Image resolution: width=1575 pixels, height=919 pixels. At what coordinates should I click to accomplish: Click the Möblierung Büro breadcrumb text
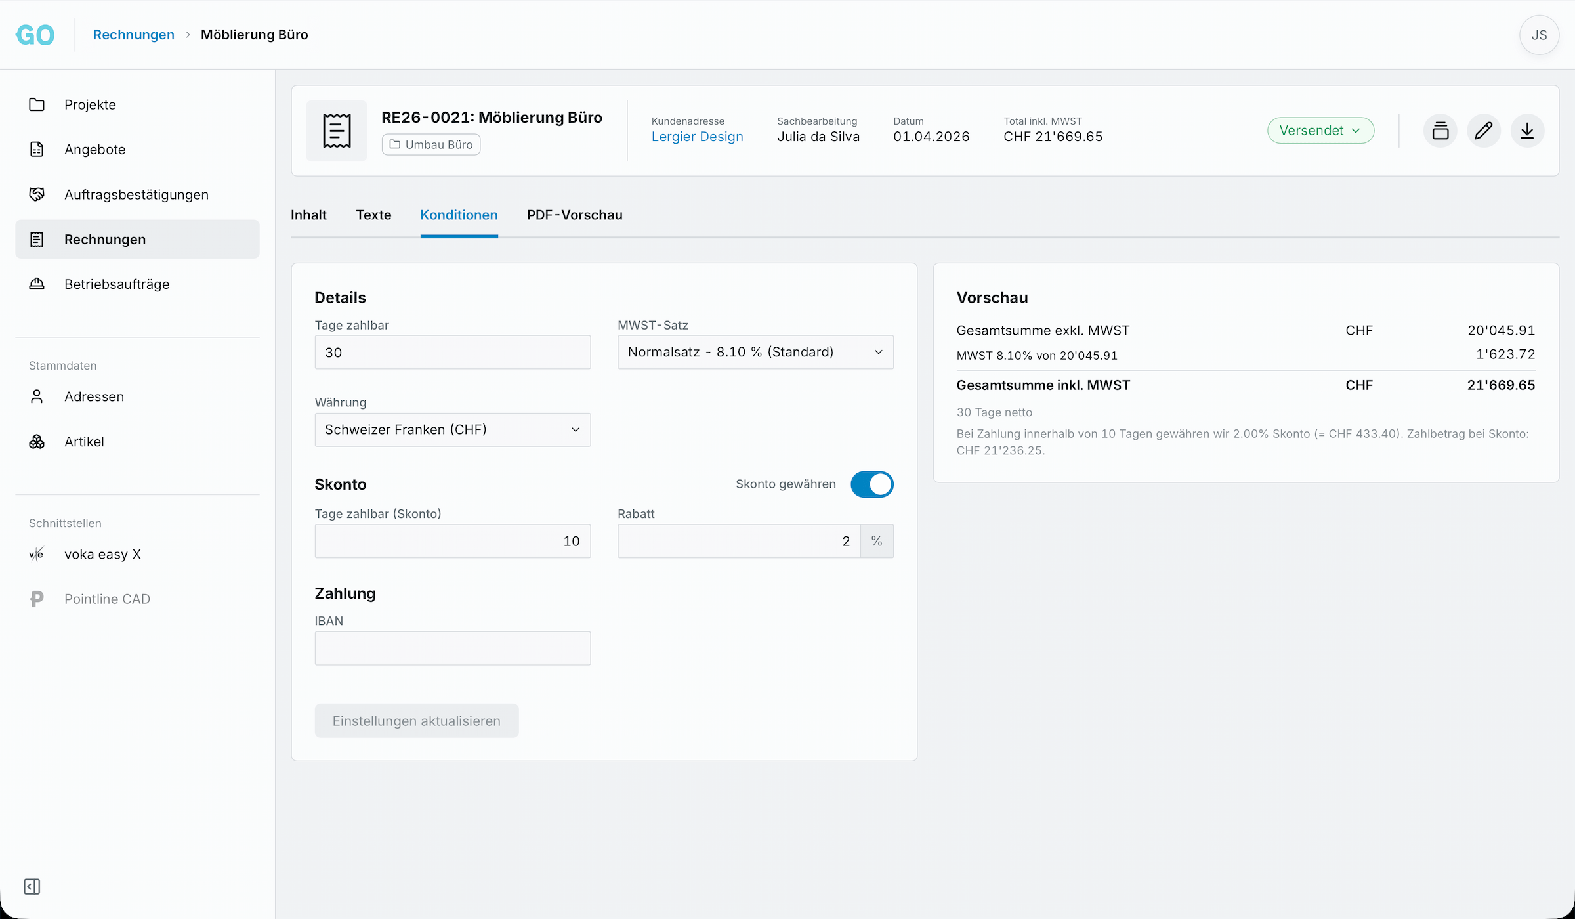tap(255, 35)
